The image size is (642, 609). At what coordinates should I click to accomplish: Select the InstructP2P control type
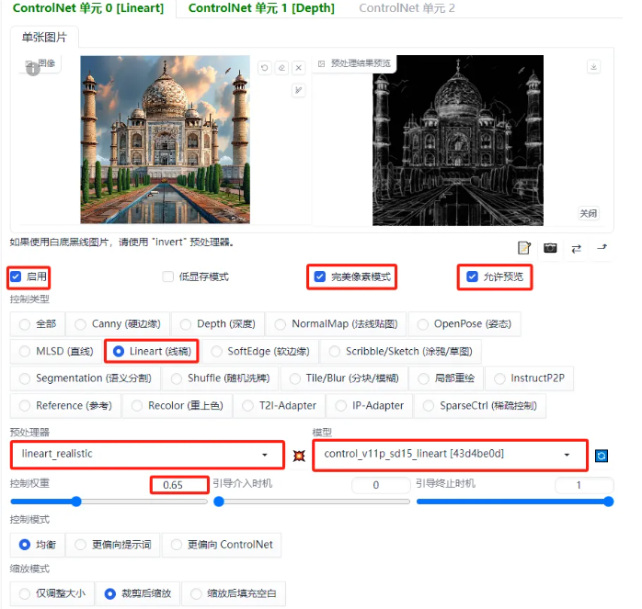(530, 378)
